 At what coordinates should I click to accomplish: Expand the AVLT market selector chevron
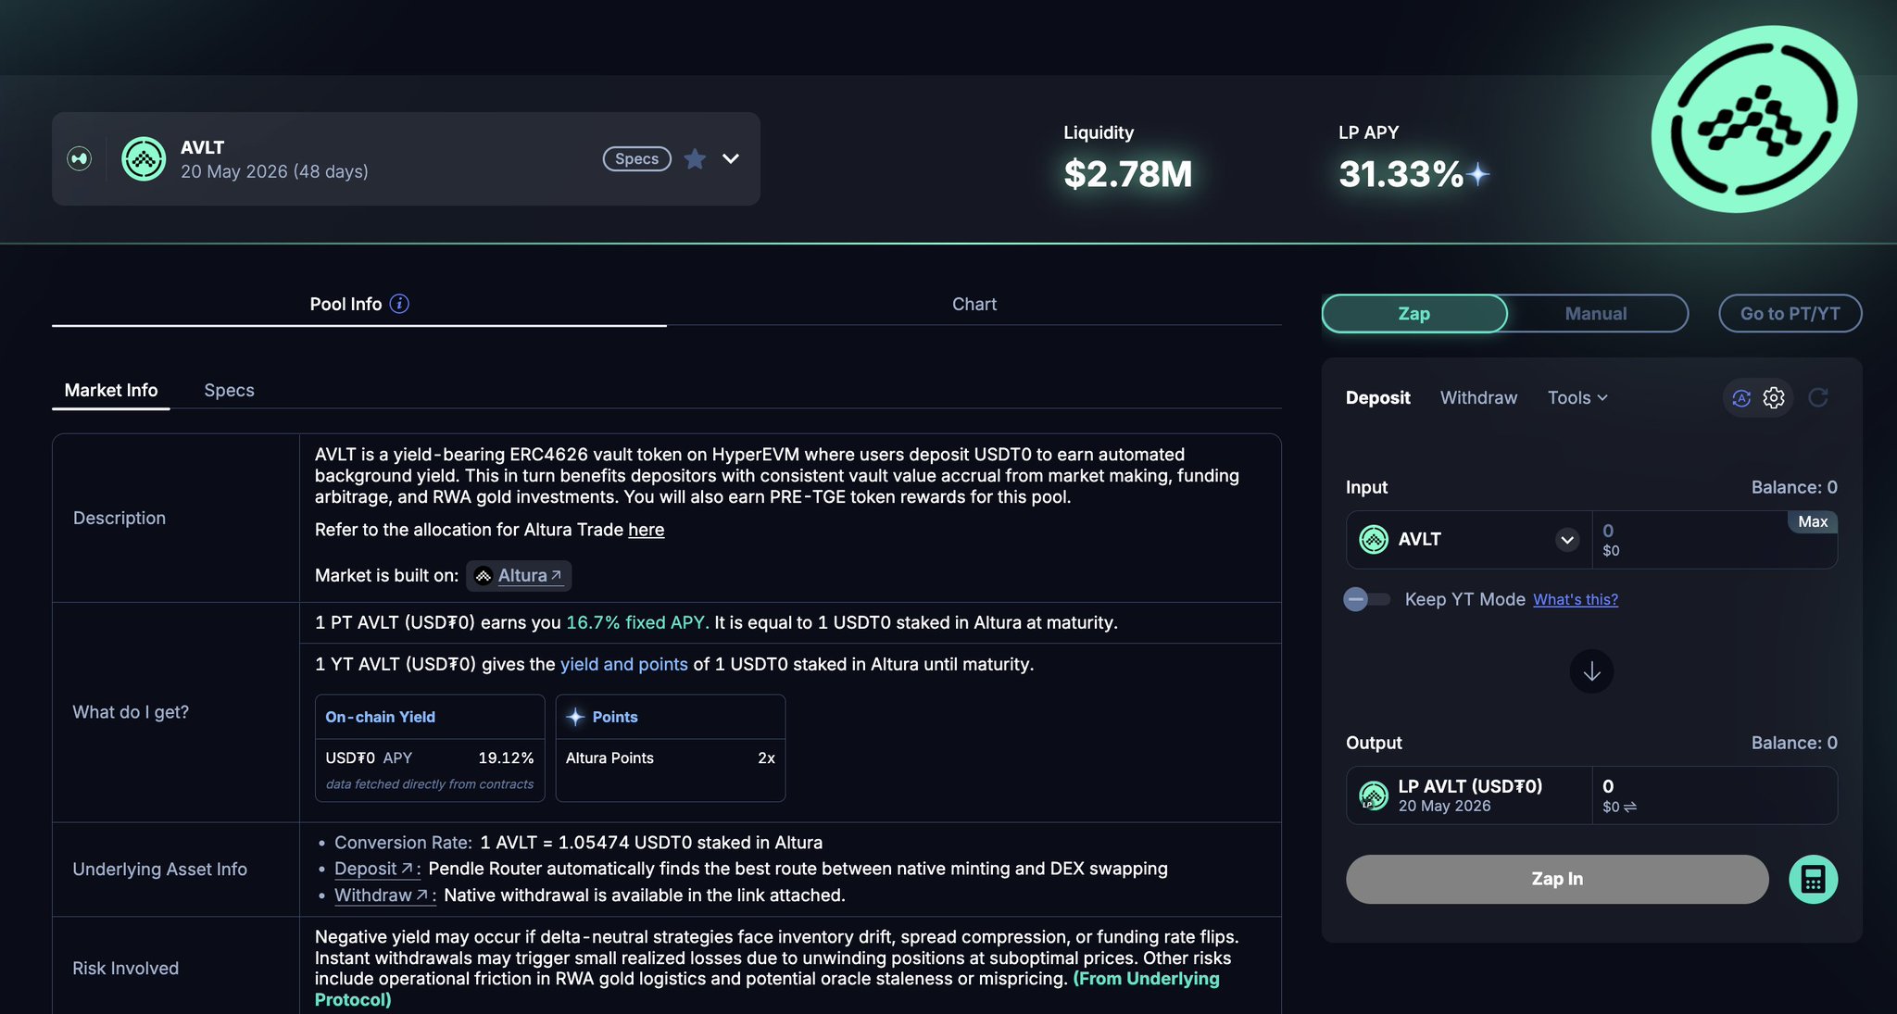pyautogui.click(x=731, y=158)
